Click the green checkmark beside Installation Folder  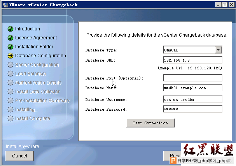(10, 47)
